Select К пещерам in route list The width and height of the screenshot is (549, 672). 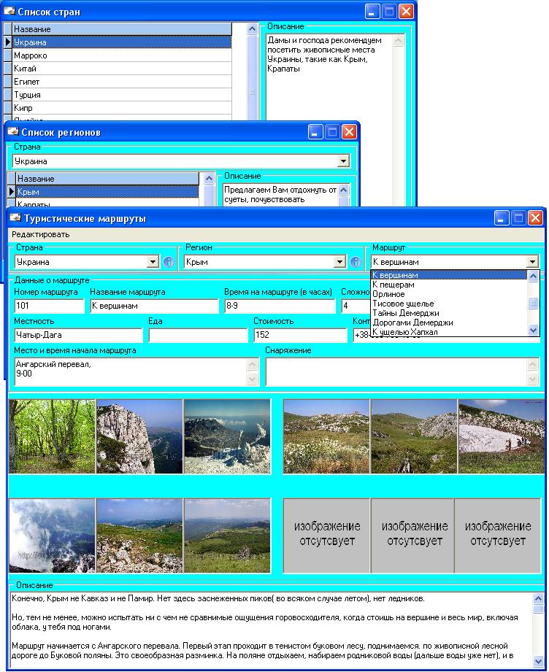coord(449,285)
